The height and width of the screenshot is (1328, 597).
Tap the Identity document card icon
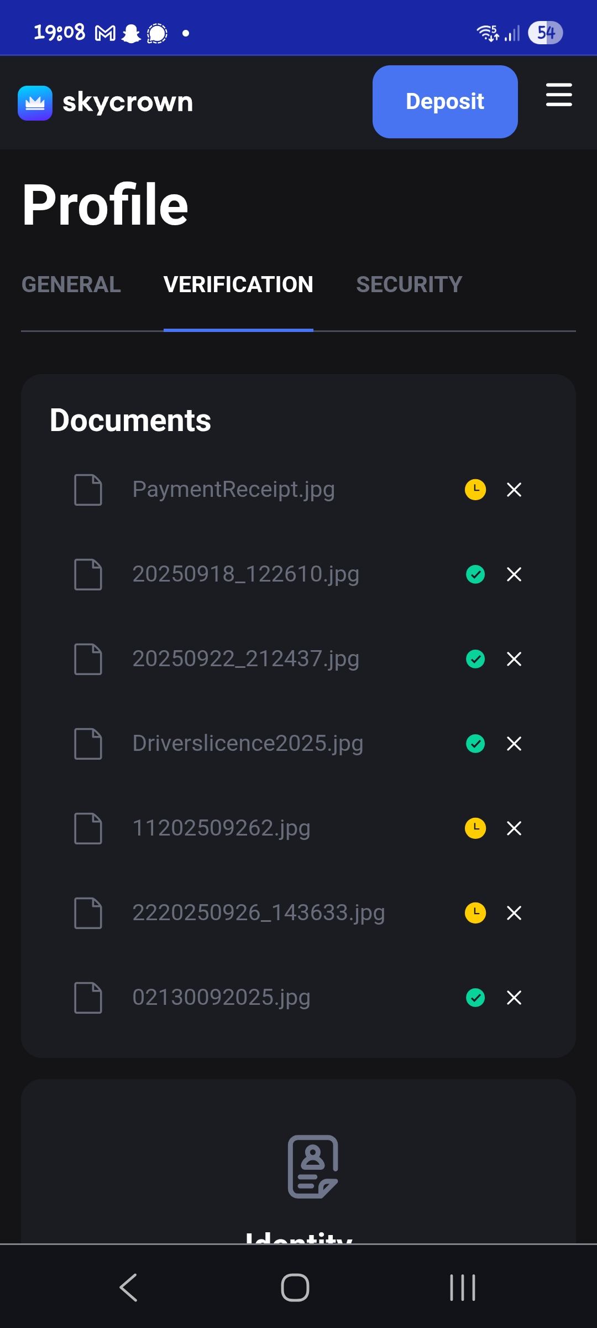click(x=313, y=1166)
